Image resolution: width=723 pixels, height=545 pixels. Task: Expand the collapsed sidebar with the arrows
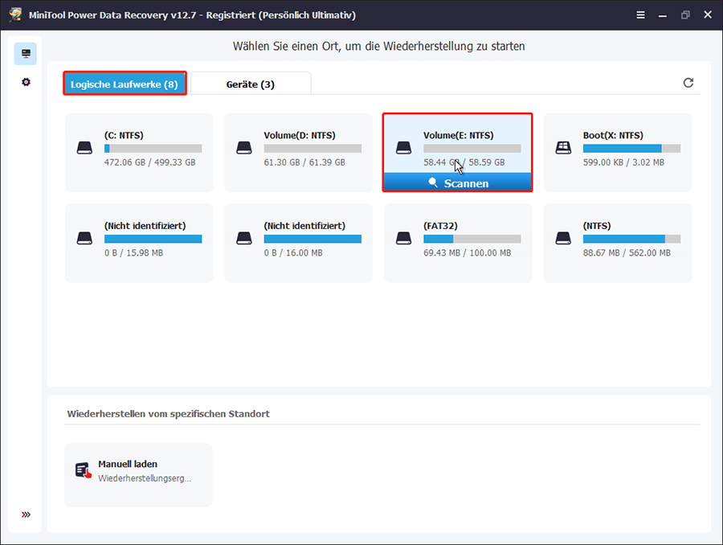(26, 514)
